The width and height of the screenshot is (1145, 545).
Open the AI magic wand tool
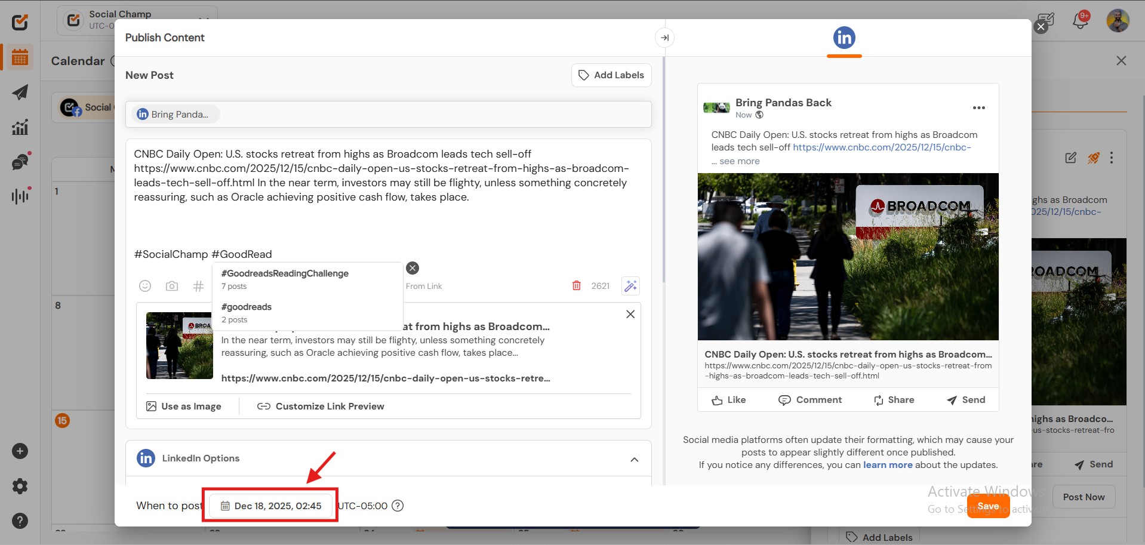tap(630, 286)
